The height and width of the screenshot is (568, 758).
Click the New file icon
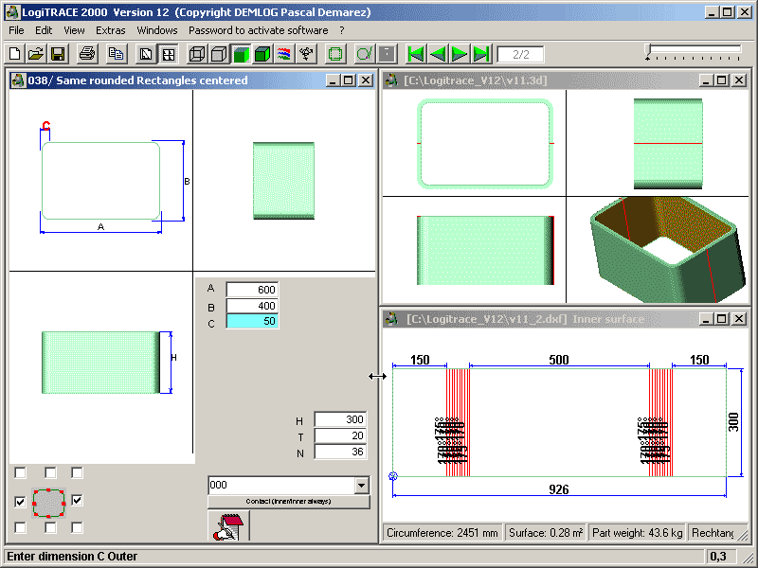(14, 54)
